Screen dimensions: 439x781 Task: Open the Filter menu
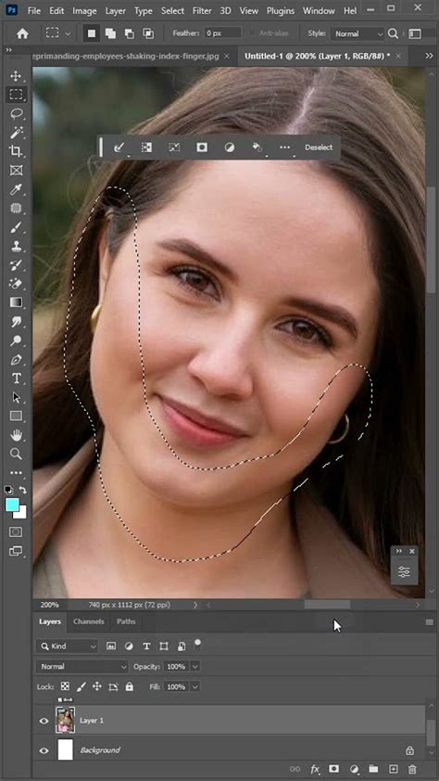pyautogui.click(x=202, y=10)
